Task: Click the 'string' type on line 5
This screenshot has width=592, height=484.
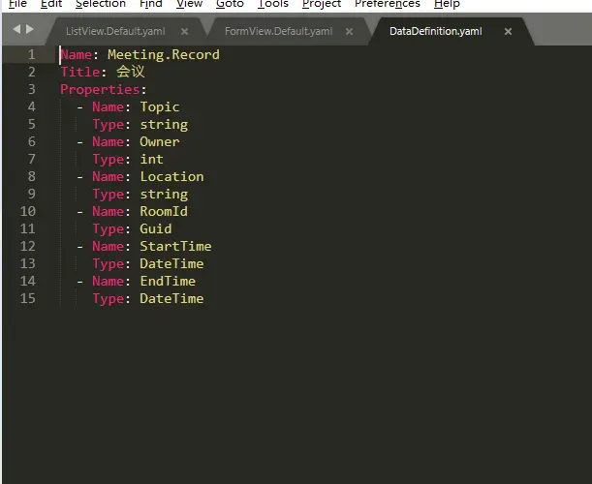Action: pyautogui.click(x=164, y=125)
